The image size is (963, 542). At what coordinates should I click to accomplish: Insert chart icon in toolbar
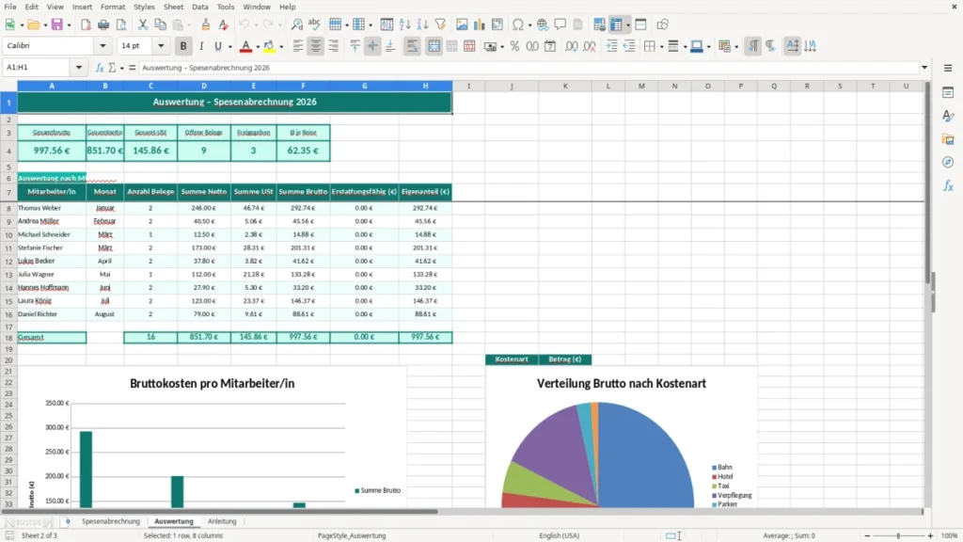(479, 24)
